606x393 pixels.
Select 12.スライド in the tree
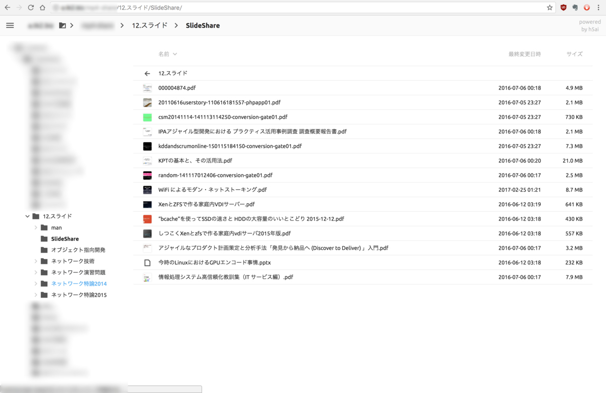tap(57, 216)
